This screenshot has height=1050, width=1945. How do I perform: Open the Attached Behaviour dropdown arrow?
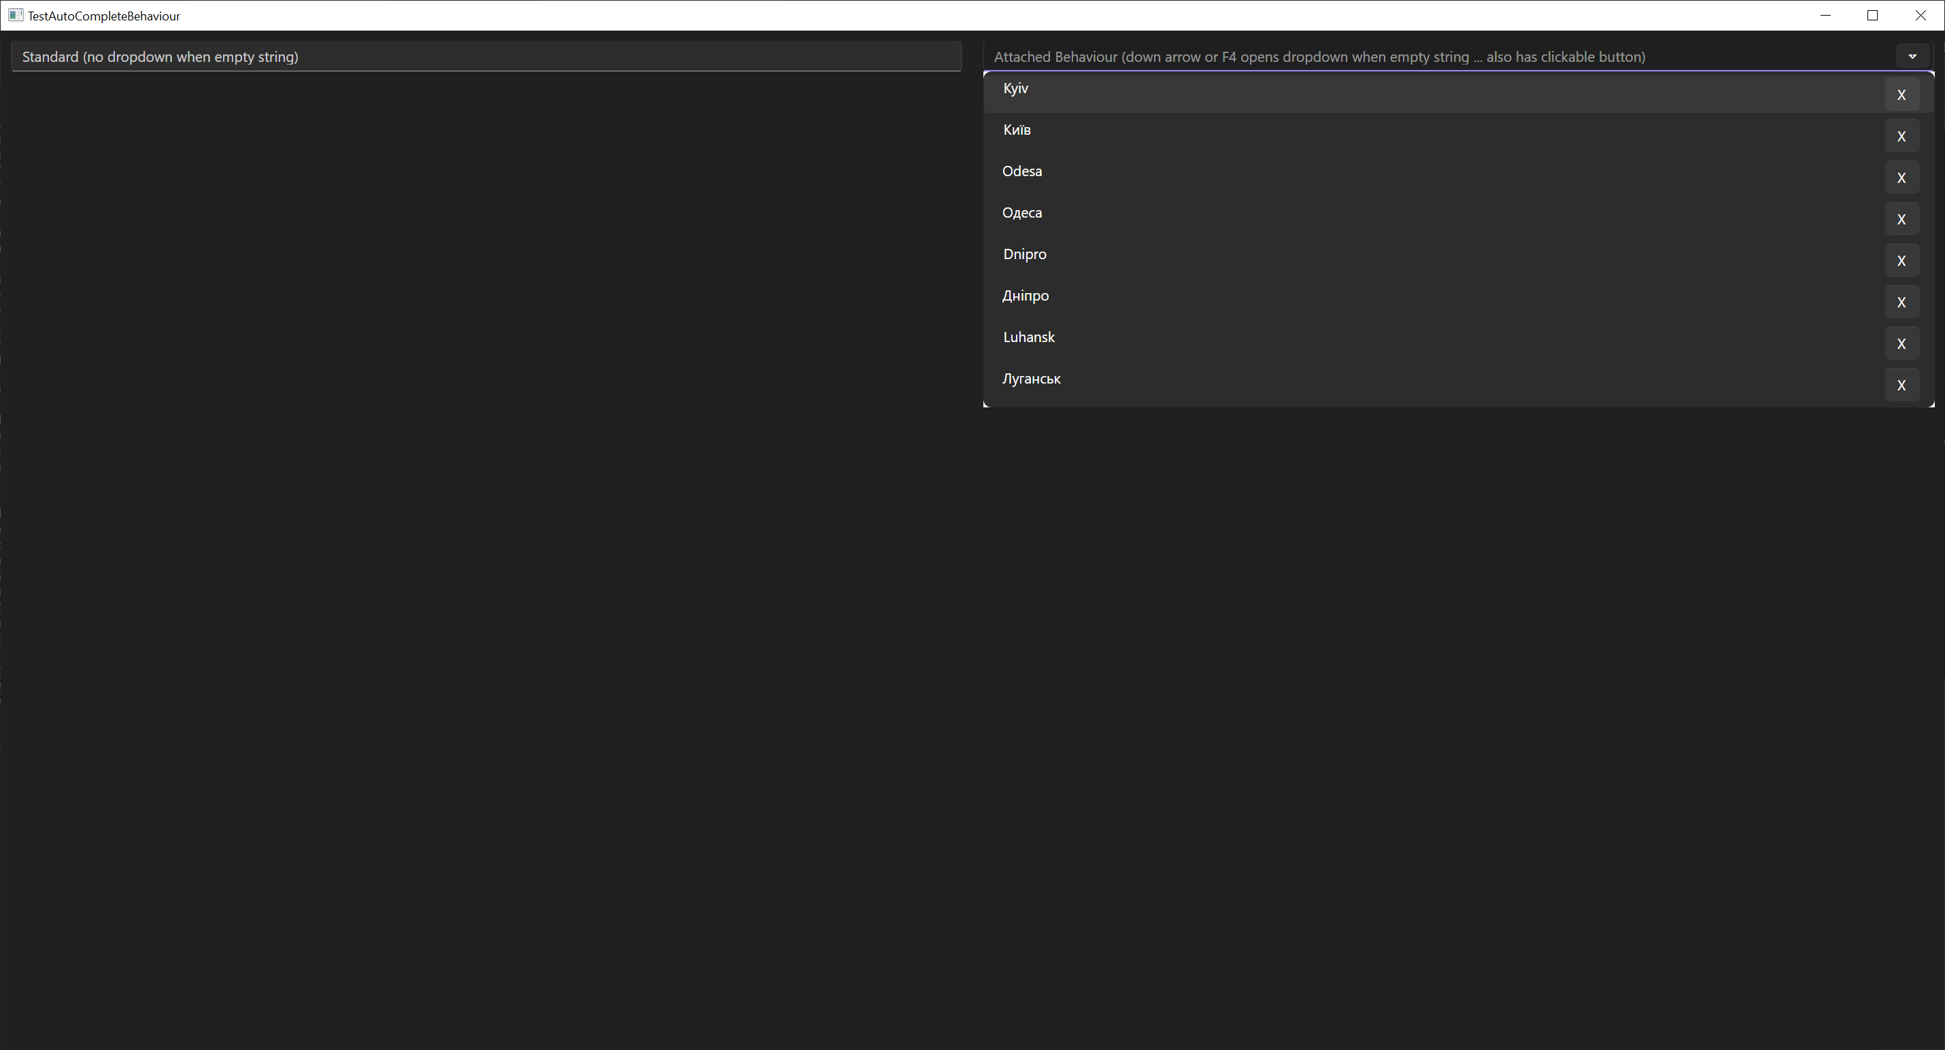(1912, 56)
